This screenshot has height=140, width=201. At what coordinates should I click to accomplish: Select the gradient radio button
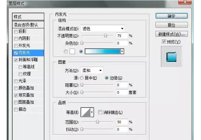(x=81, y=51)
